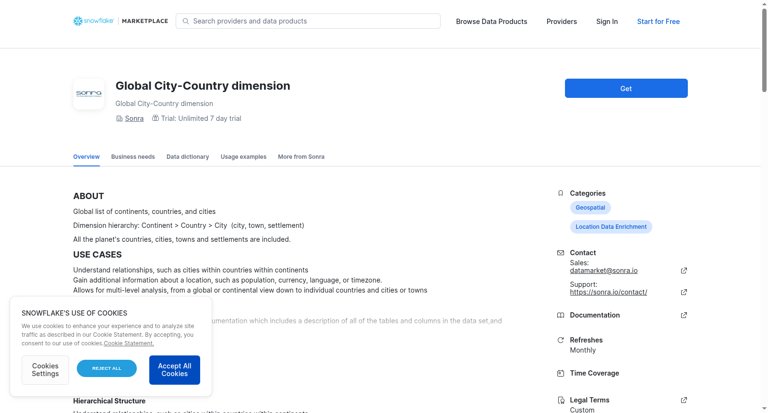The height and width of the screenshot is (413, 768).
Task: Click the blue Get button
Action: tap(626, 88)
